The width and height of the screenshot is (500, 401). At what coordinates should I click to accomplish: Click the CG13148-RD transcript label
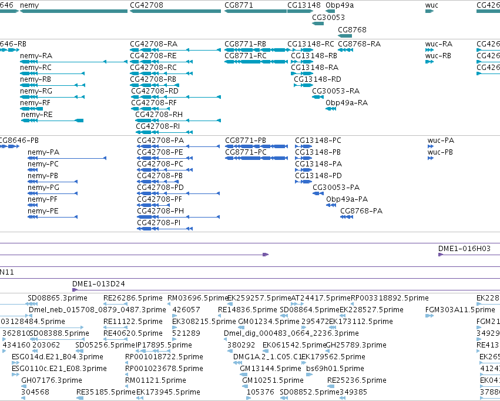point(318,79)
